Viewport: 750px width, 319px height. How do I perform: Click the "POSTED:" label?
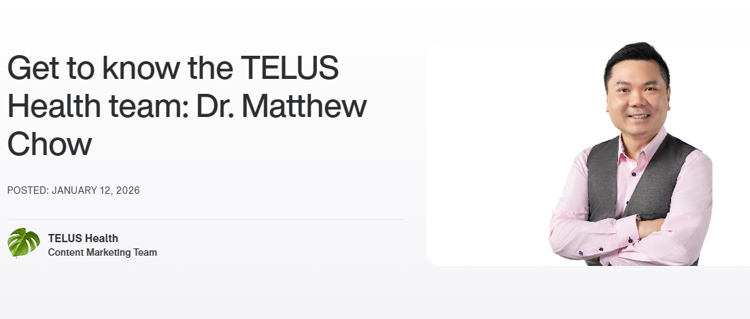pyautogui.click(x=28, y=190)
